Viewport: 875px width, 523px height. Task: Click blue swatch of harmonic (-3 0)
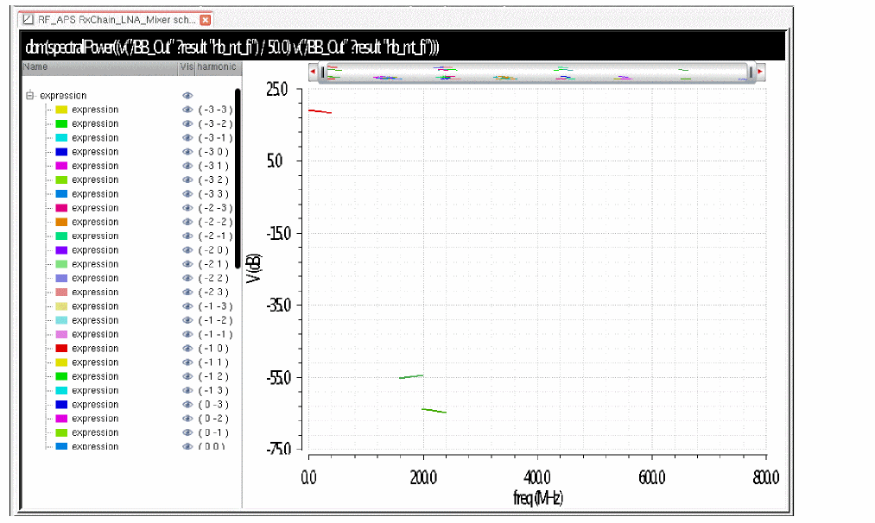click(x=61, y=152)
